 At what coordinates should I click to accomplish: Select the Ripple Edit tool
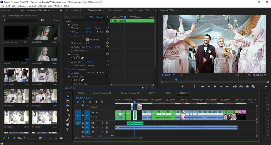68,105
